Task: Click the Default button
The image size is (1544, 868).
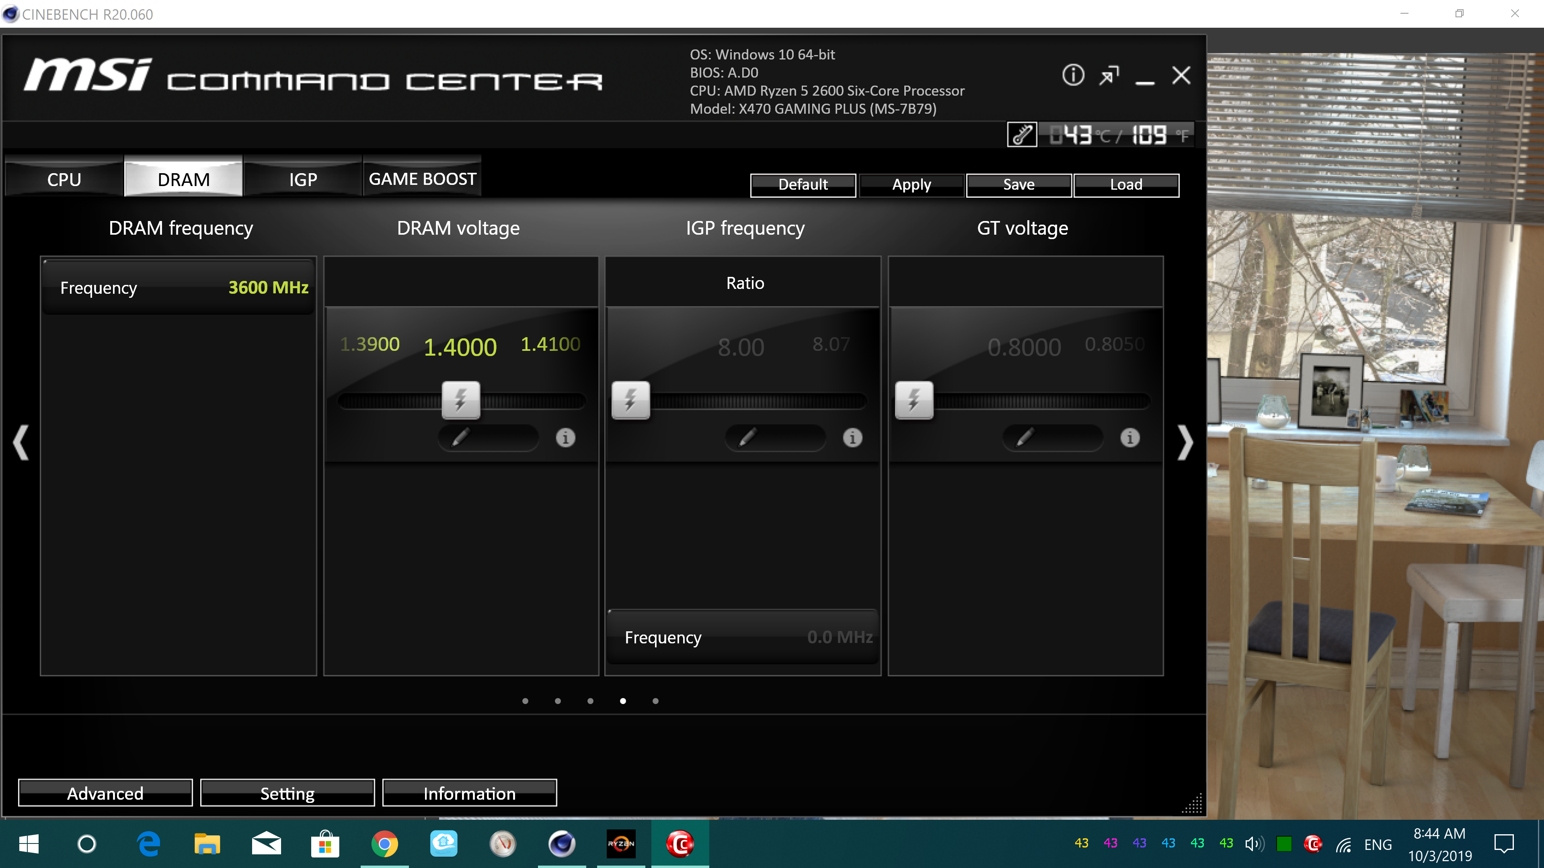Action: pos(803,184)
